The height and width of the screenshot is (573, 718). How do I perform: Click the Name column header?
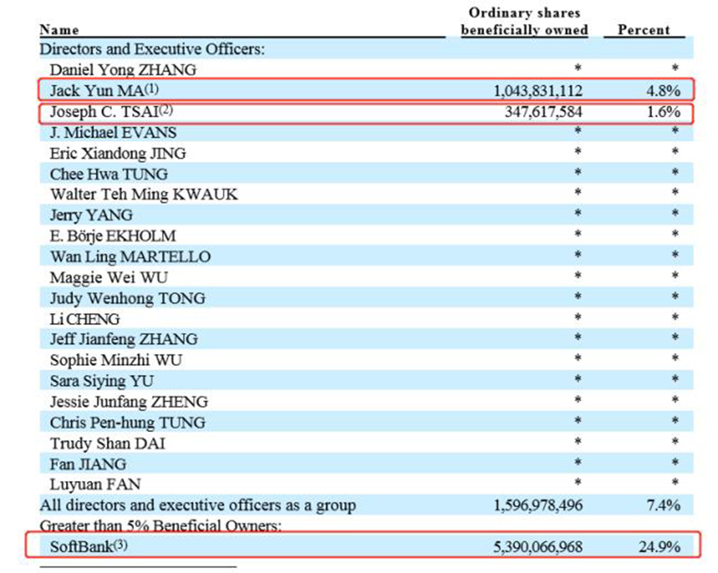[x=59, y=30]
